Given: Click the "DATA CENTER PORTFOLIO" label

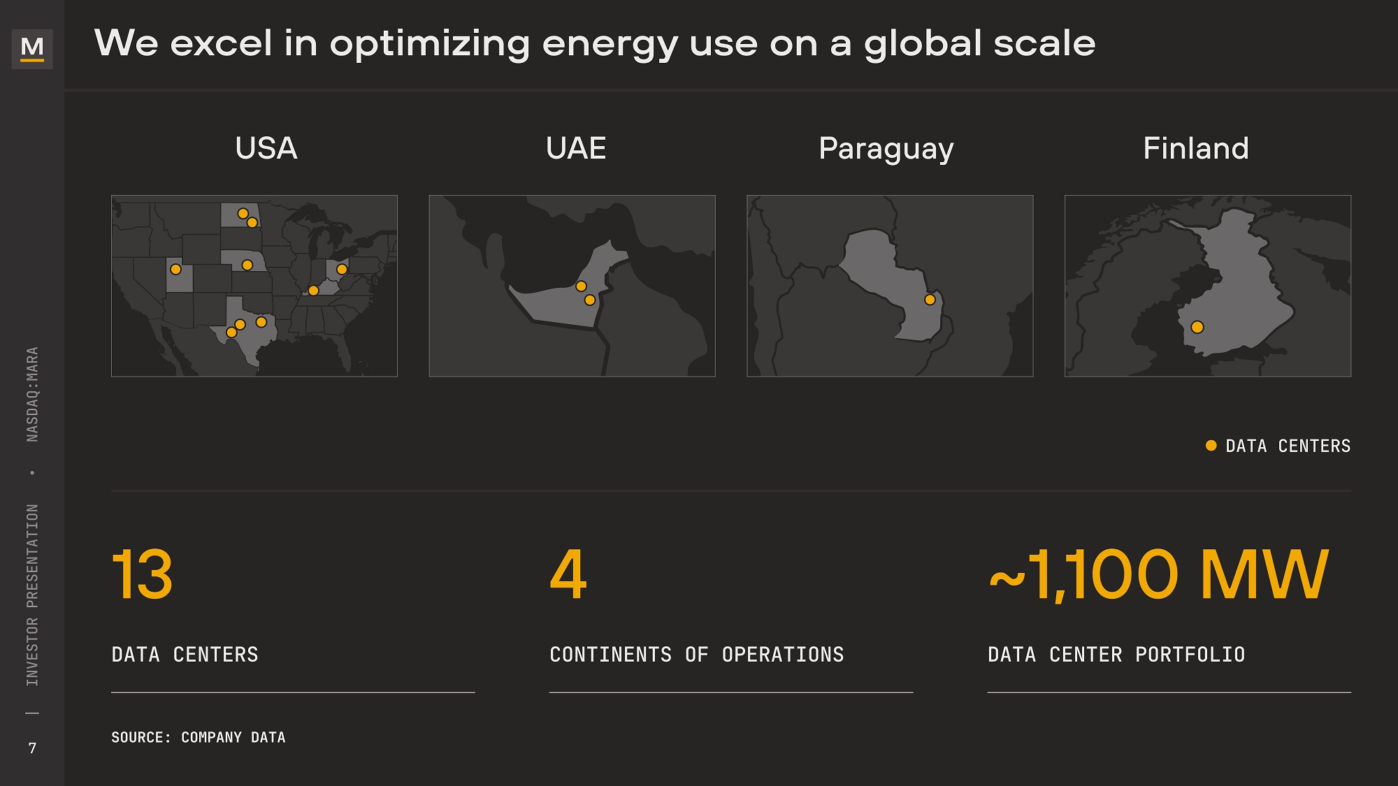Looking at the screenshot, I should (1116, 655).
